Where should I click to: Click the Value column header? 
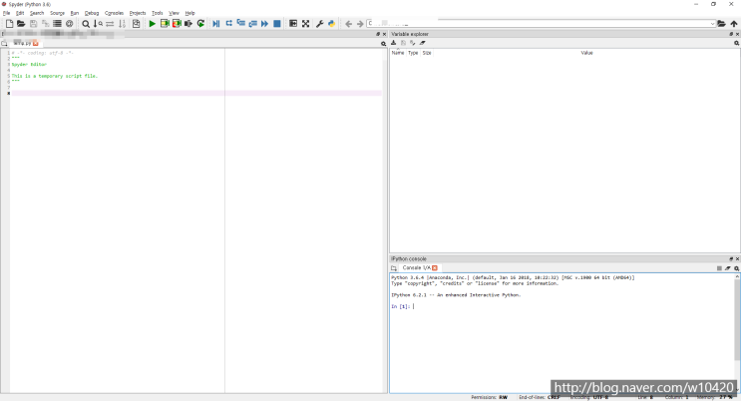[x=586, y=52]
